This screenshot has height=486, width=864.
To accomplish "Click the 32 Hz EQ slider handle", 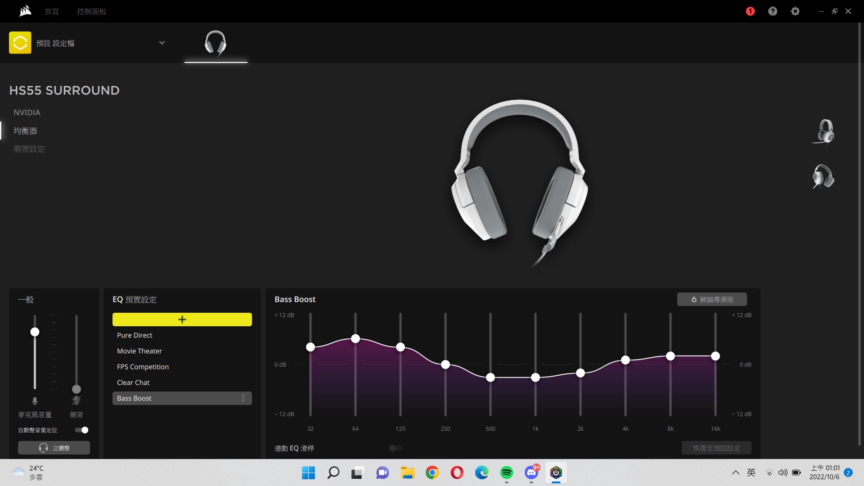I will pyautogui.click(x=310, y=347).
